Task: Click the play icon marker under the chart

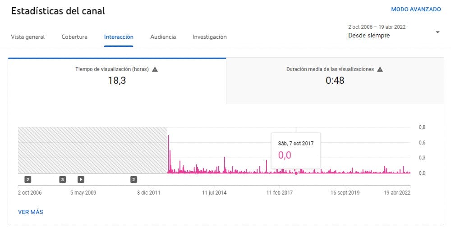Action: (x=81, y=180)
